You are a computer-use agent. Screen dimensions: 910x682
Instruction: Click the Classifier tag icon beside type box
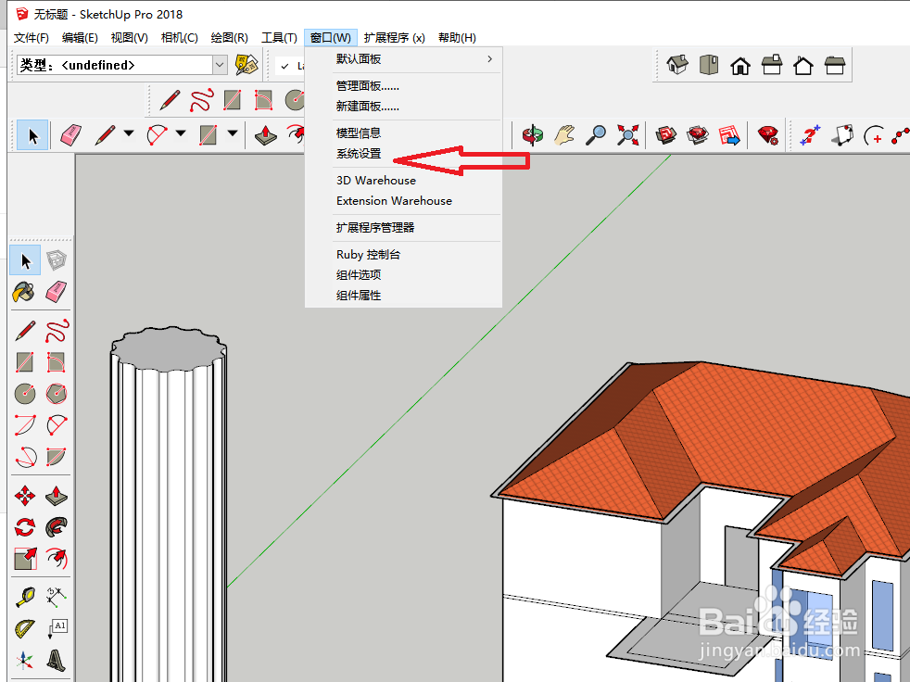click(246, 65)
